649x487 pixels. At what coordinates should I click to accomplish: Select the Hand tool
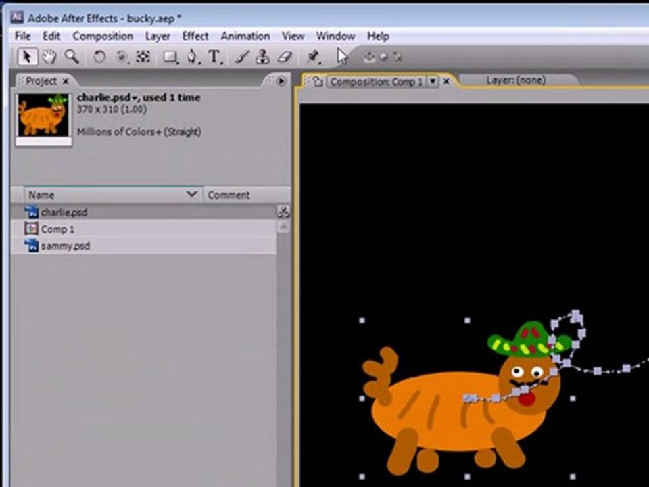49,57
